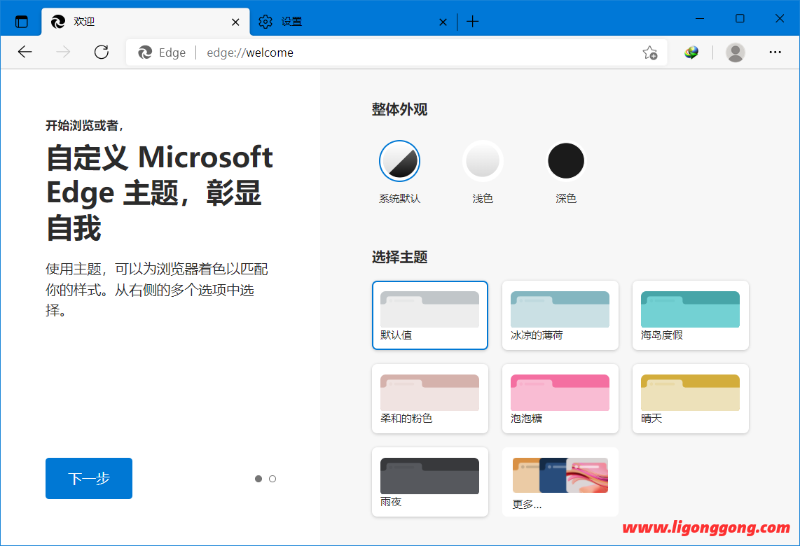Image resolution: width=800 pixels, height=546 pixels.
Task: Select the first page indicator dot
Action: (258, 479)
